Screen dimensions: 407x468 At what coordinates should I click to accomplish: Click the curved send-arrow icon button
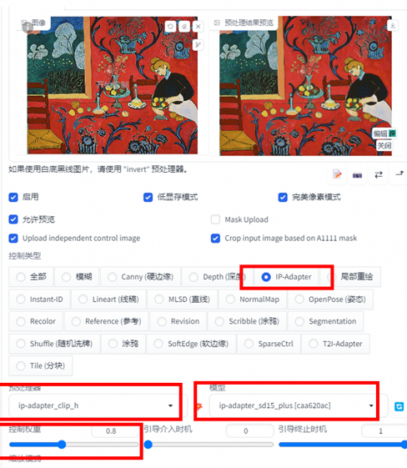399,174
